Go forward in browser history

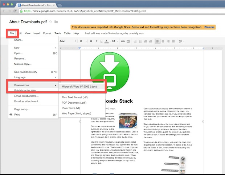point(9,11)
